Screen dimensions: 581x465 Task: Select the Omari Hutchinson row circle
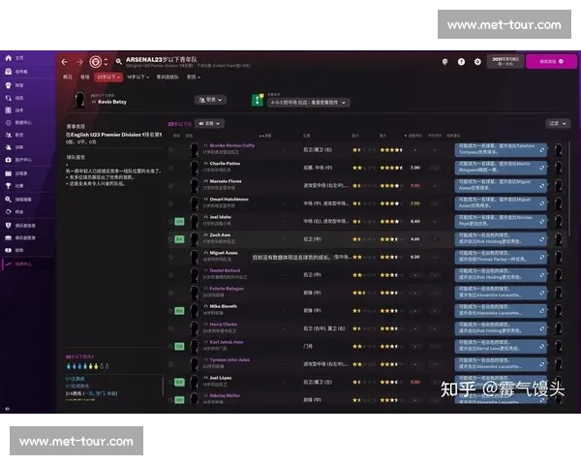click(170, 203)
